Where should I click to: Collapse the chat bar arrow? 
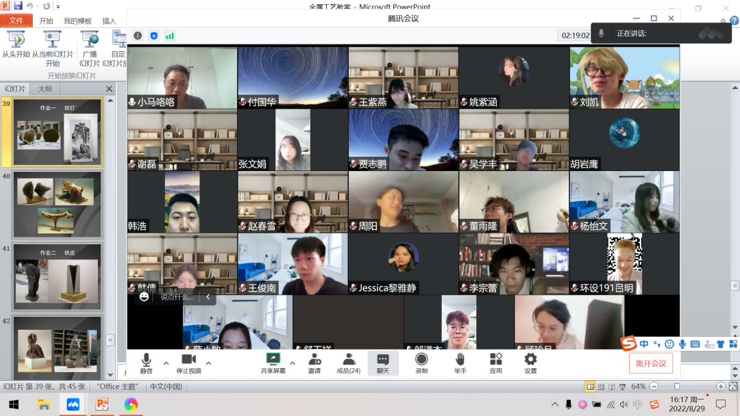coord(208,297)
